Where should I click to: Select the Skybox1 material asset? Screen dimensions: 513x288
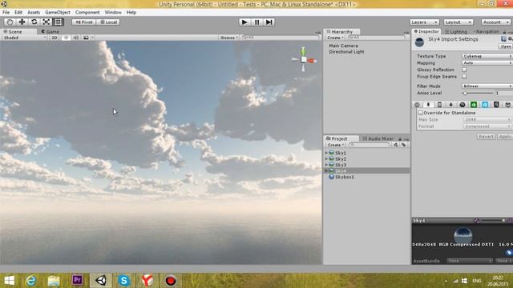tap(341, 177)
